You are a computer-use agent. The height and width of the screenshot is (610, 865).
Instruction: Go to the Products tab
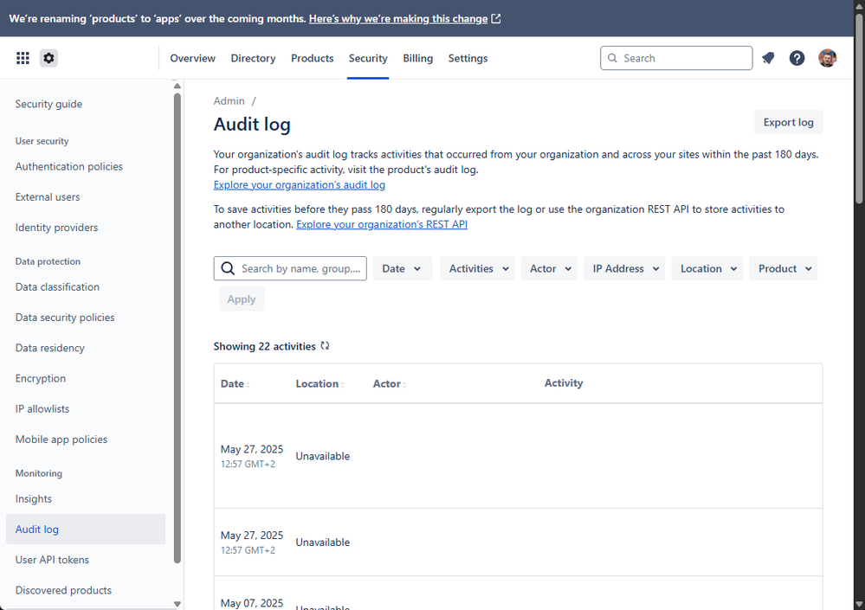click(313, 59)
